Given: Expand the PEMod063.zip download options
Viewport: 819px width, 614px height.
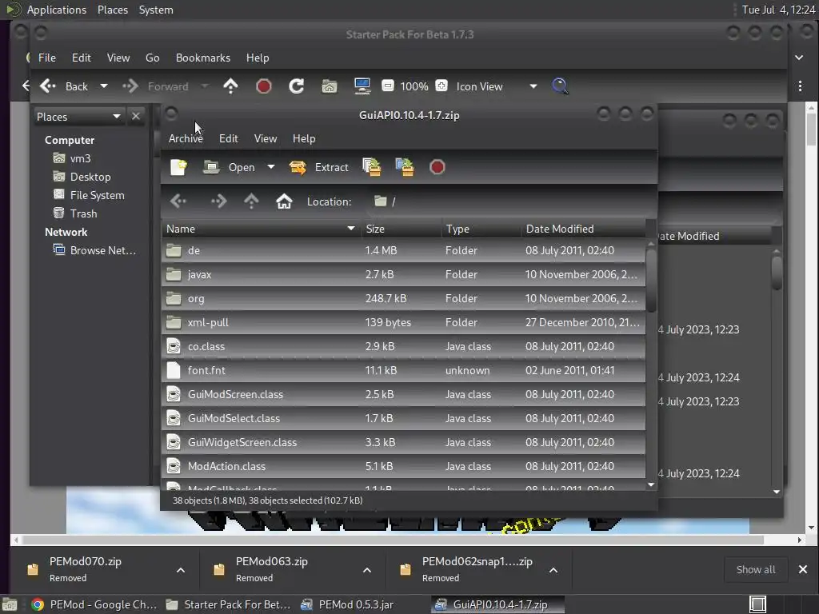Looking at the screenshot, I should [367, 570].
